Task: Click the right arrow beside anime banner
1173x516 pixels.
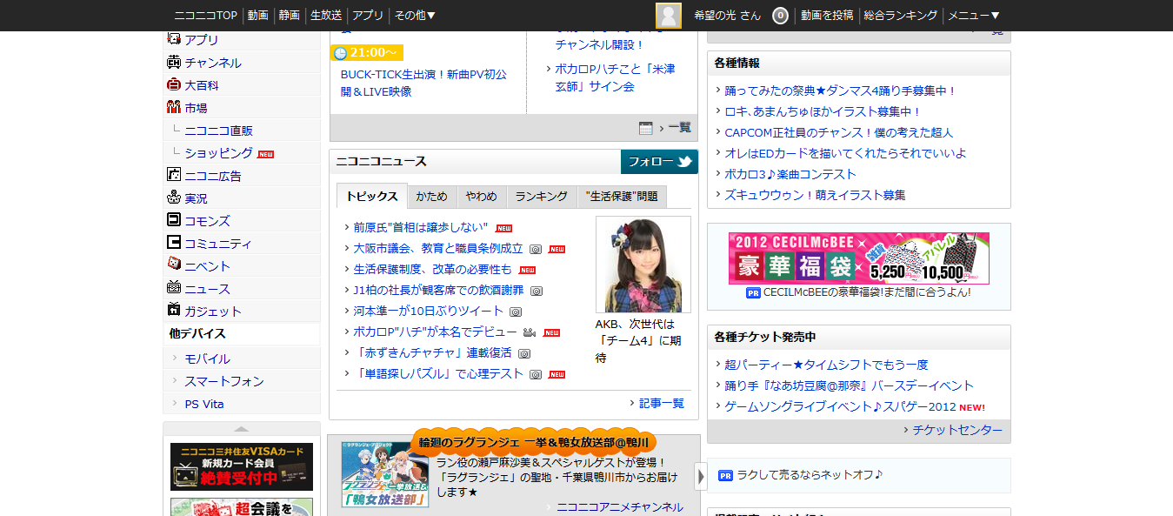Action: click(x=701, y=476)
